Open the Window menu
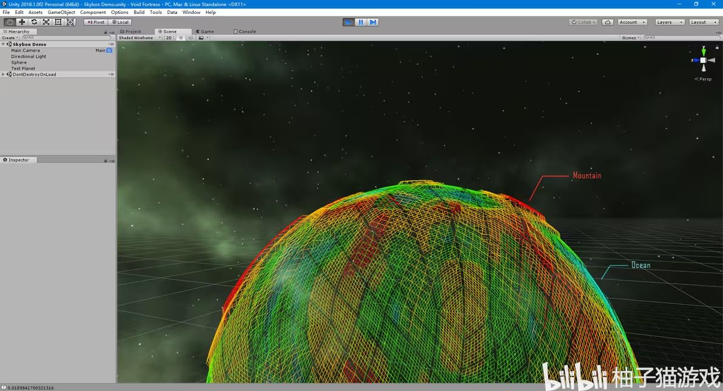This screenshot has height=391, width=723. click(x=191, y=13)
